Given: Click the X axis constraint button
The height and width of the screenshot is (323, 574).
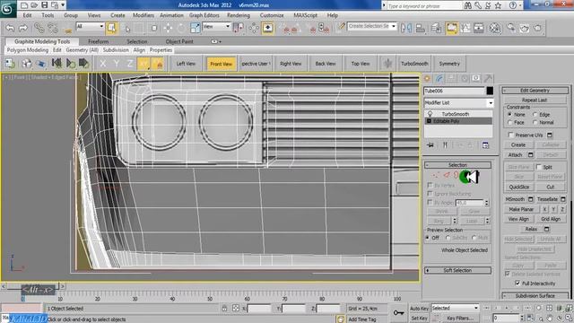Looking at the screenshot, I should pos(103,64).
